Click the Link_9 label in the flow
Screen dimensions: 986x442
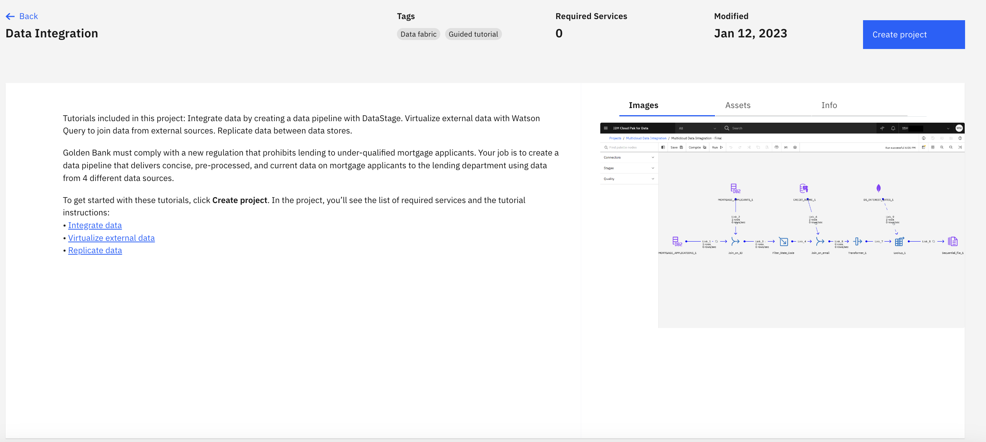(x=890, y=217)
